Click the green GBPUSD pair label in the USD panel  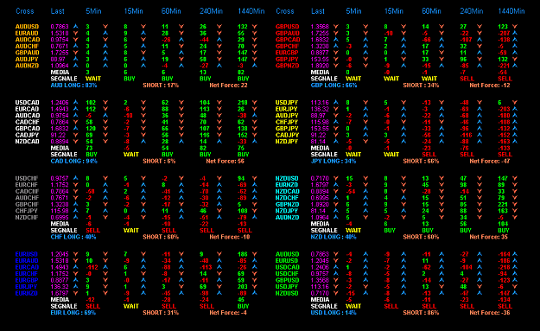[287, 280]
